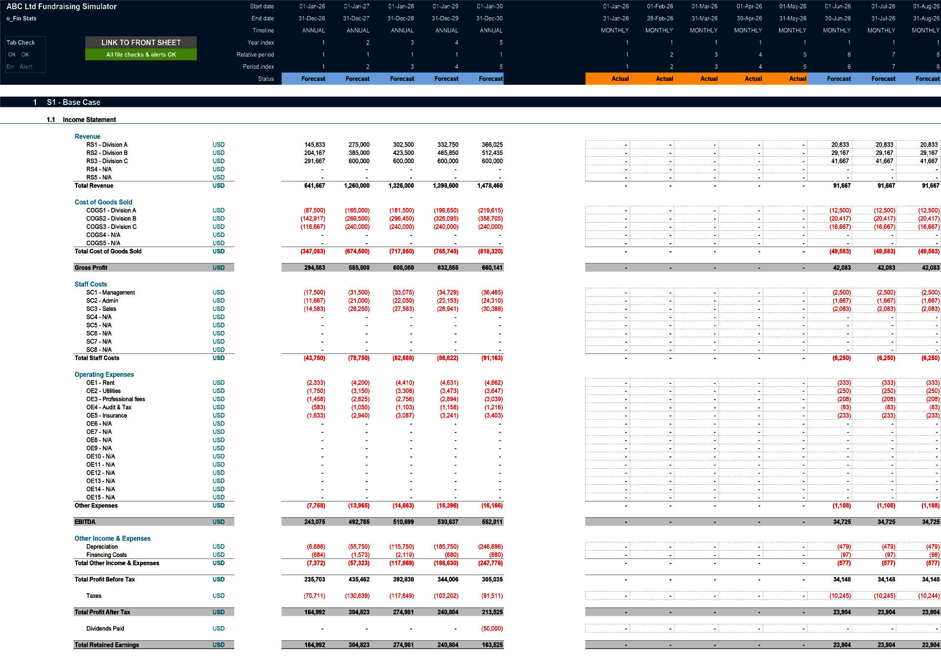Click the Operating Expenses heading
941x657 pixels.
tap(104, 375)
